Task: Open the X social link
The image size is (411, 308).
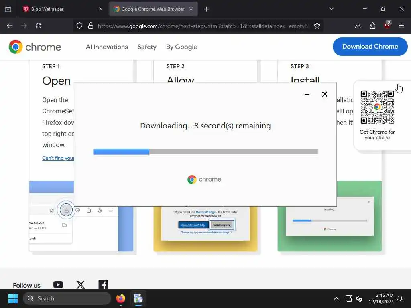Action: tap(81, 284)
